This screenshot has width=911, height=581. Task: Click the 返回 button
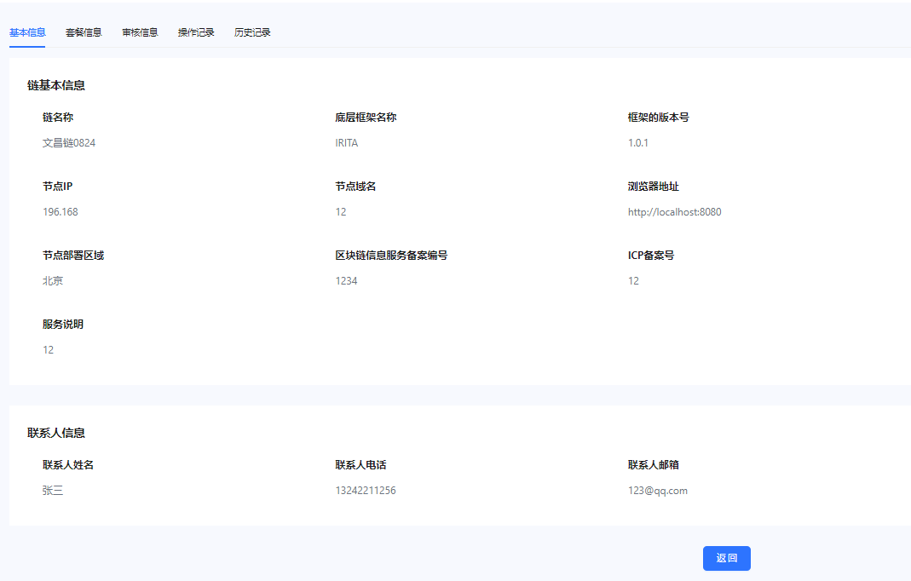click(726, 558)
